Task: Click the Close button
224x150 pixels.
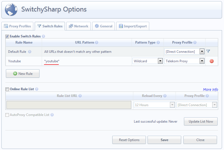Action: [200, 140]
